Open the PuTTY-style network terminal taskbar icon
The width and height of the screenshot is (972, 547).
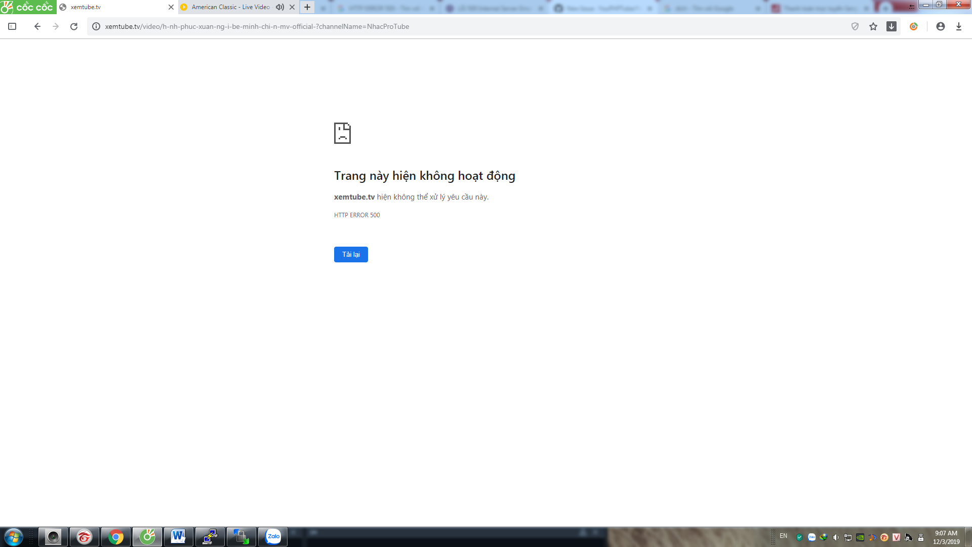click(x=210, y=537)
